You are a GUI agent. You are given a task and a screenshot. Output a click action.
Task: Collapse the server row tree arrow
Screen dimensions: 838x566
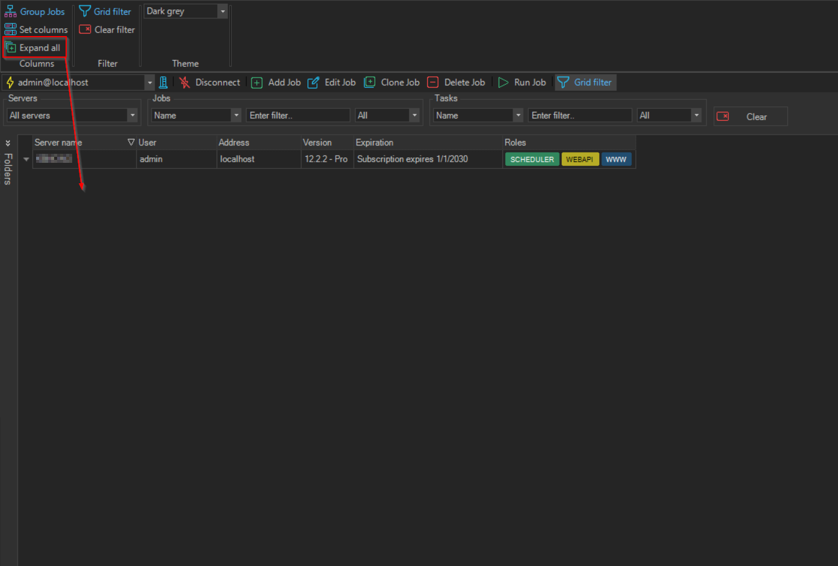(x=26, y=159)
